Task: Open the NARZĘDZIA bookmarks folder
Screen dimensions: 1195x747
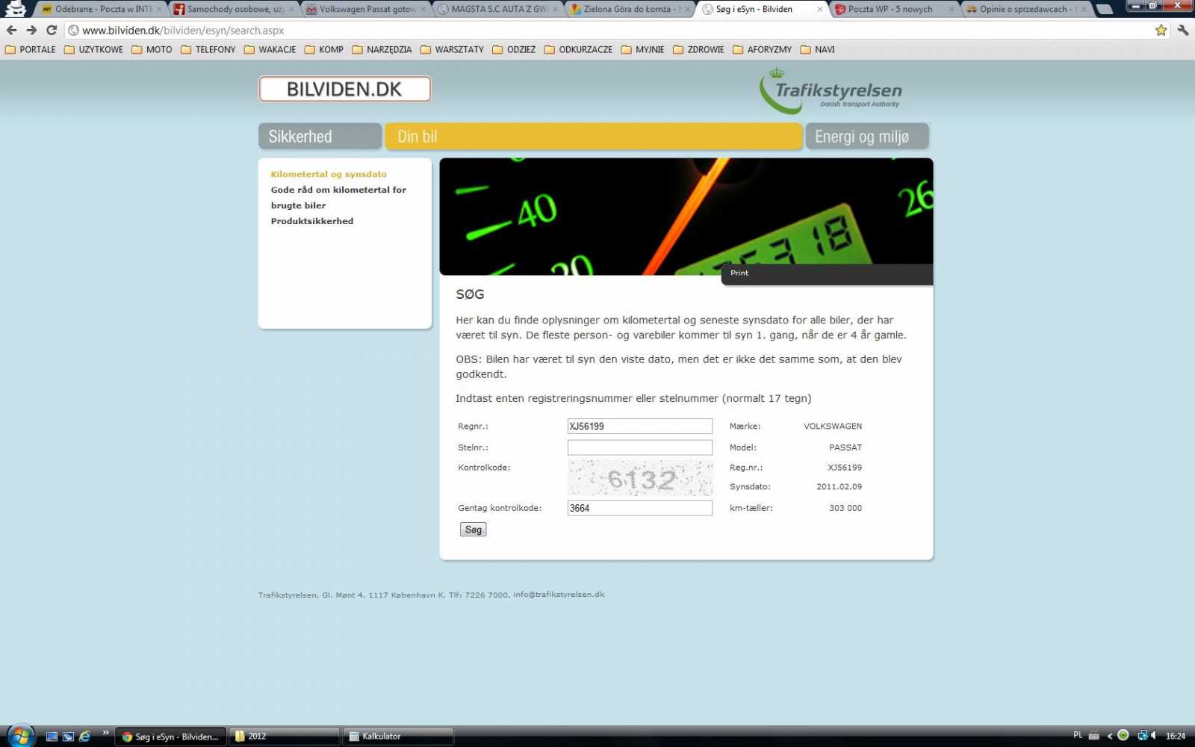Action: pyautogui.click(x=382, y=49)
